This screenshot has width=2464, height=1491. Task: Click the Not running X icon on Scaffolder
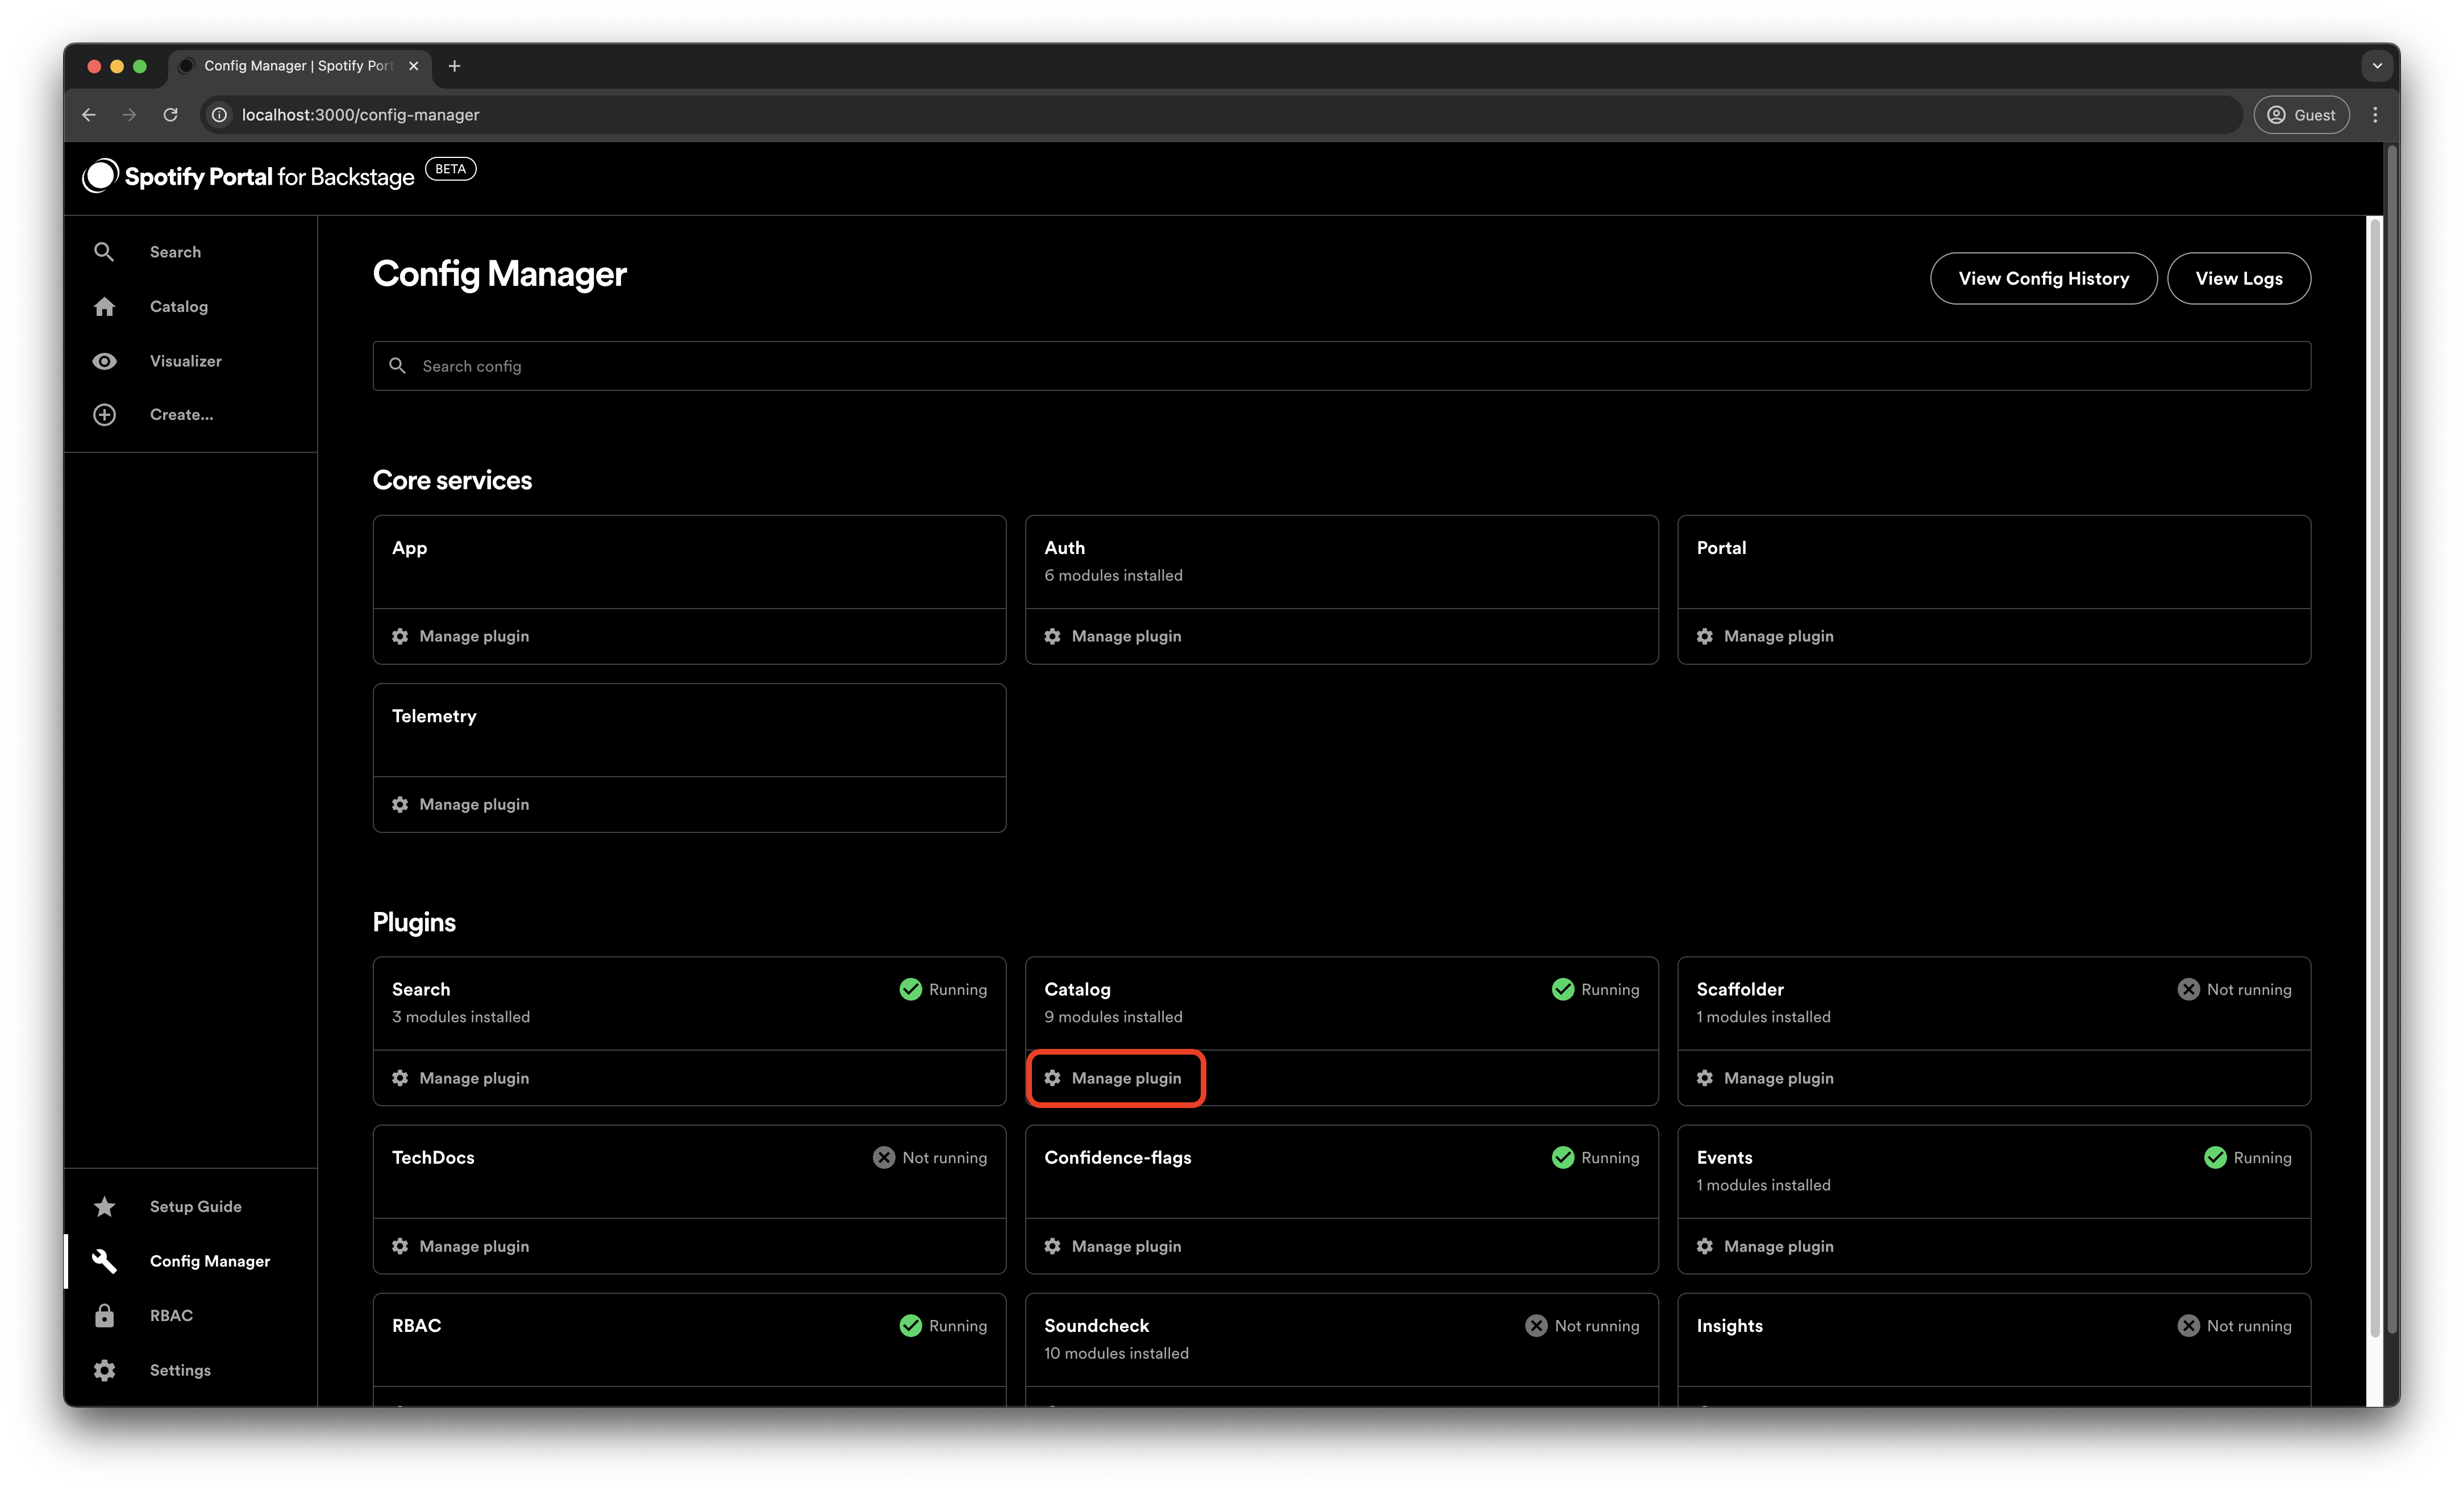(2188, 989)
